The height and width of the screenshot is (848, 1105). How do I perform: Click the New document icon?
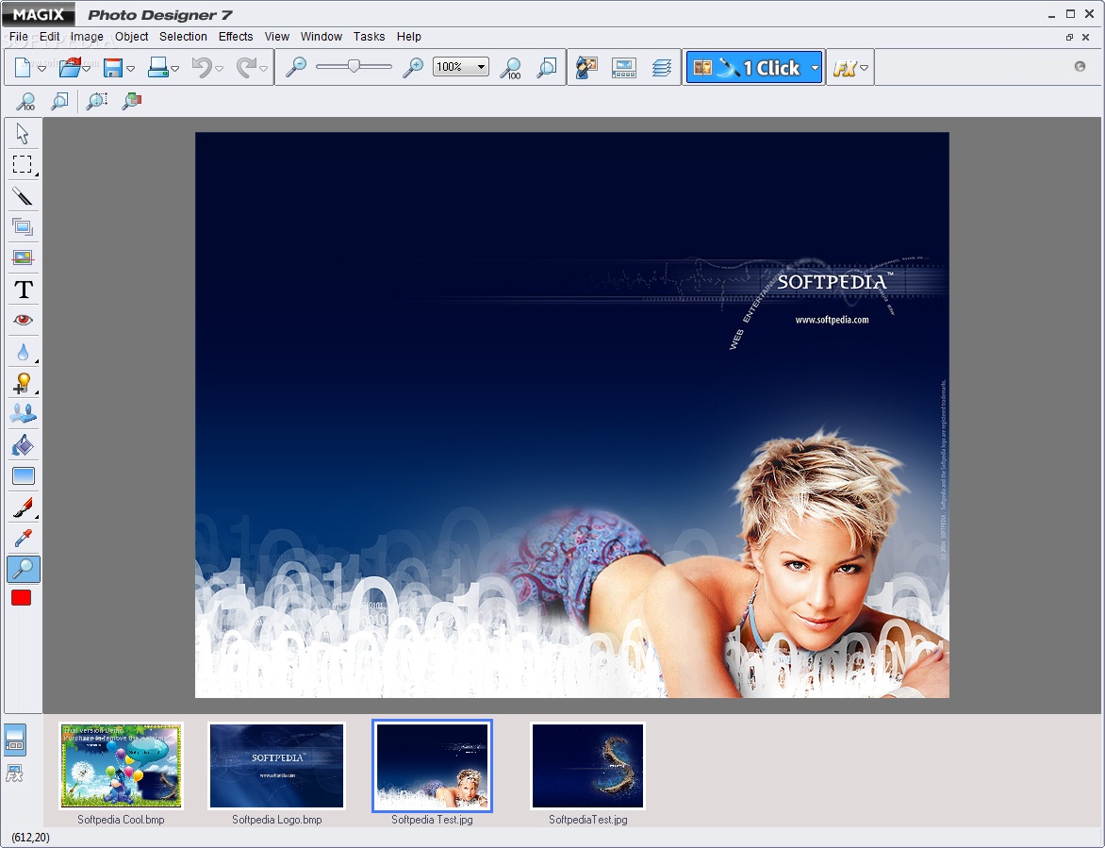point(23,68)
